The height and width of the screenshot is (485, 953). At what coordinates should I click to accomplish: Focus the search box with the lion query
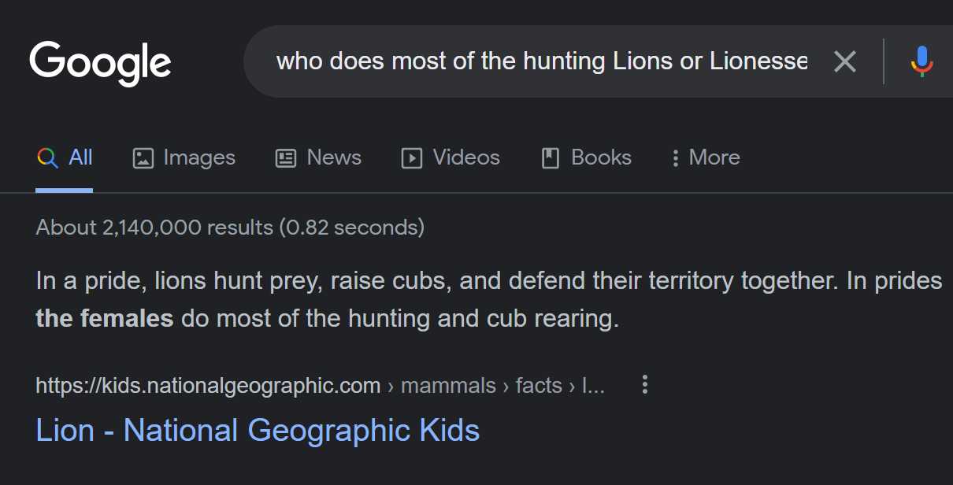541,61
